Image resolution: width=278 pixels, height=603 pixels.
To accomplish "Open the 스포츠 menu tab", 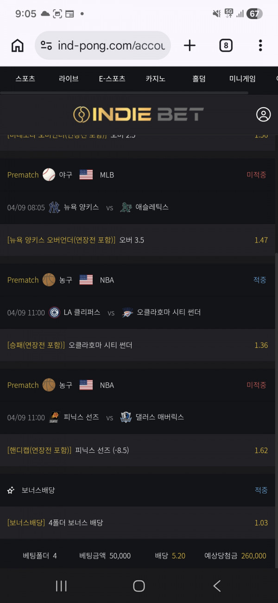I will tap(25, 79).
